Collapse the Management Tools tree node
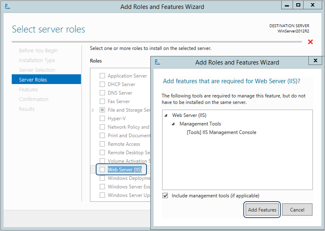Viewport: 325px width, 231px height. (x=173, y=124)
